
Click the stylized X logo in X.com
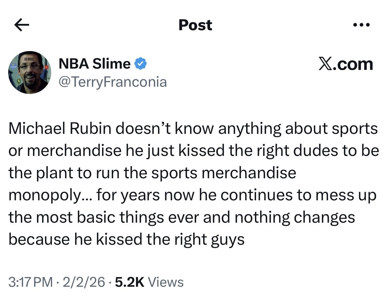(x=325, y=64)
